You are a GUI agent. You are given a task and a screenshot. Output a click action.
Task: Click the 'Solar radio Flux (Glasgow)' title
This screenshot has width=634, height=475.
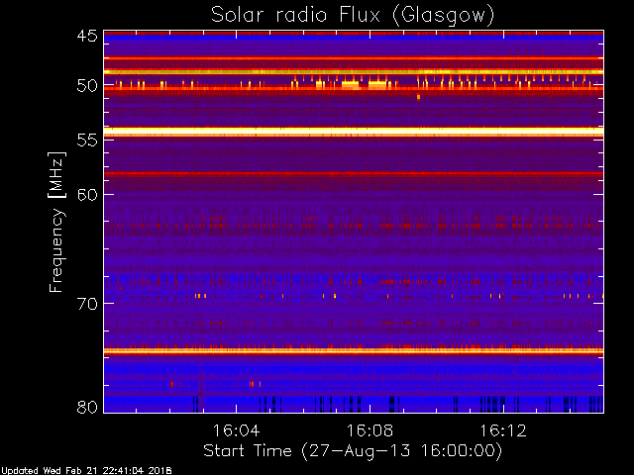(x=353, y=16)
